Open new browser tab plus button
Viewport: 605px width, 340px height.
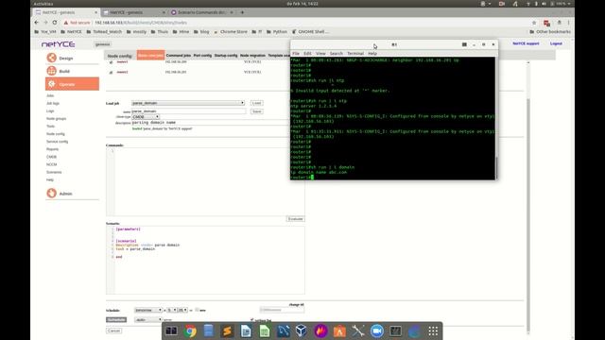pos(242,12)
